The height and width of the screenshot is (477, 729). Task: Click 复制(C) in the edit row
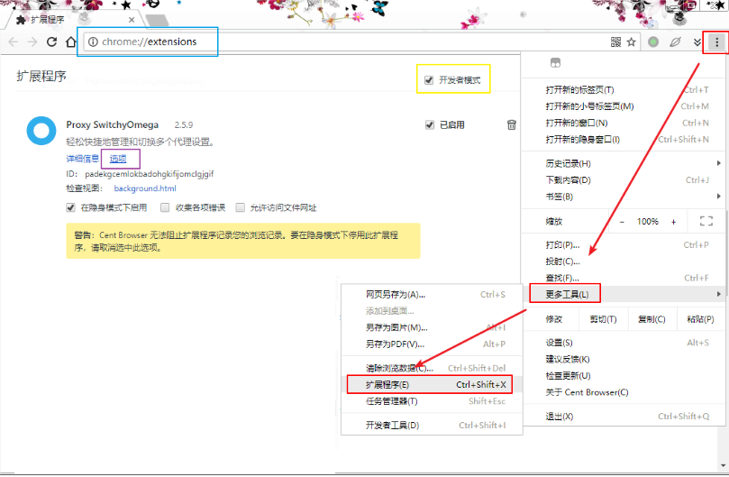pos(652,319)
